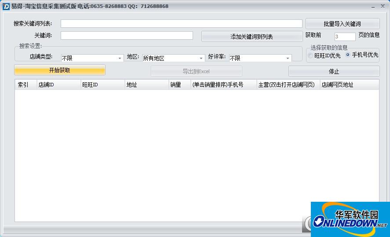The width and height of the screenshot is (390, 237).
Task: Click the 关键词 input field
Action: (127, 35)
